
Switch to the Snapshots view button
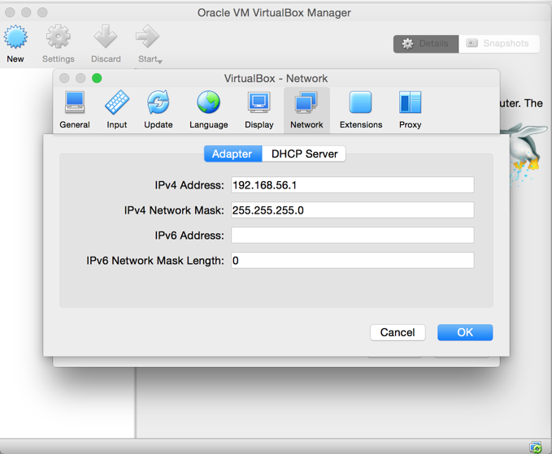[x=499, y=44]
